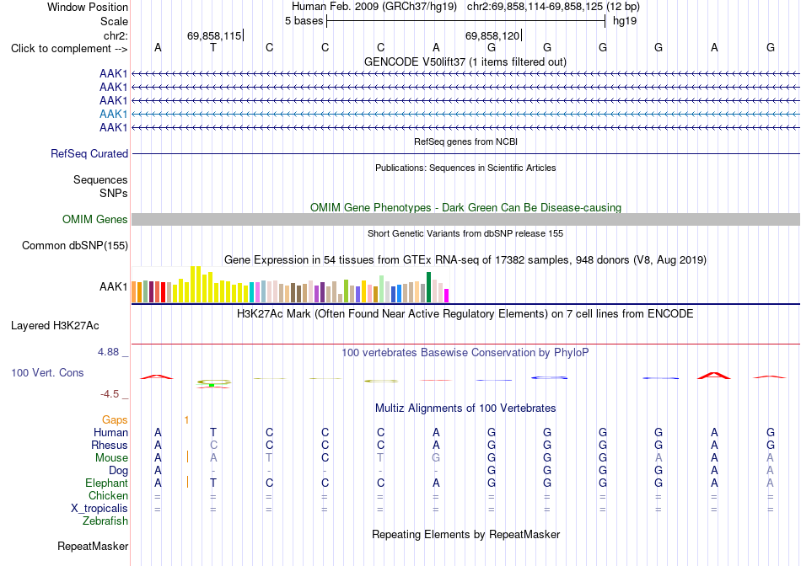Click the OMIM Genes track label
This screenshot has width=801, height=566.
click(x=95, y=220)
